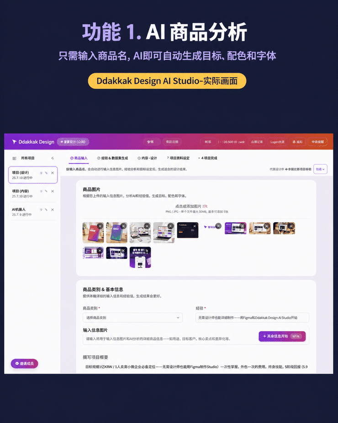Click the pill button left of the 20.500 credits
The width and height of the screenshot is (338, 423).
pos(208,142)
